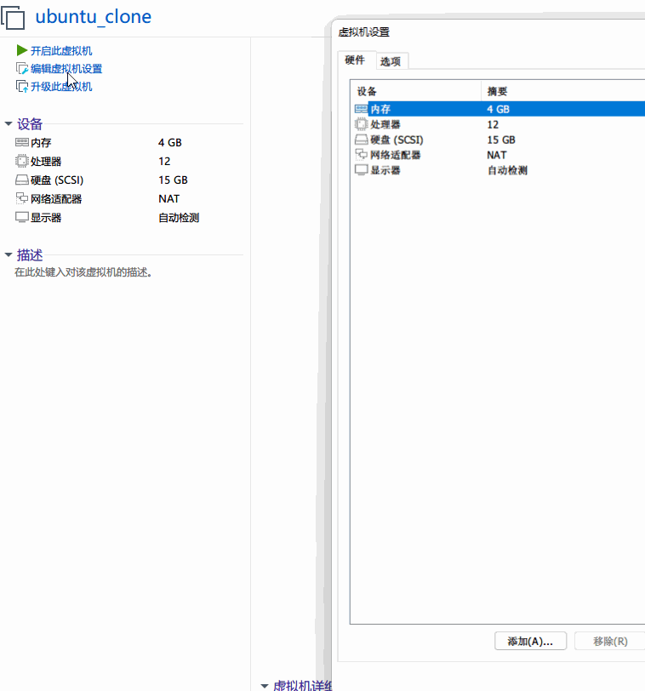Click the green play icon to start VM
Image resolution: width=645 pixels, height=691 pixels.
pyautogui.click(x=22, y=50)
